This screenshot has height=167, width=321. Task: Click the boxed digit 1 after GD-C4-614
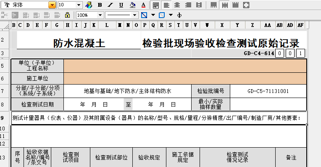click(300, 53)
